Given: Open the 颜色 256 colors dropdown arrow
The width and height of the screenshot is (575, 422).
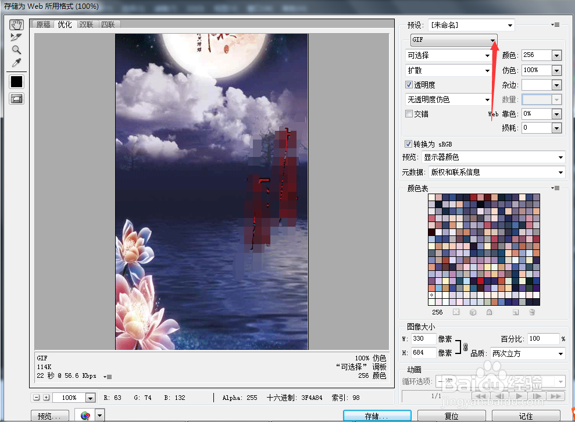Looking at the screenshot, I should [x=556, y=55].
